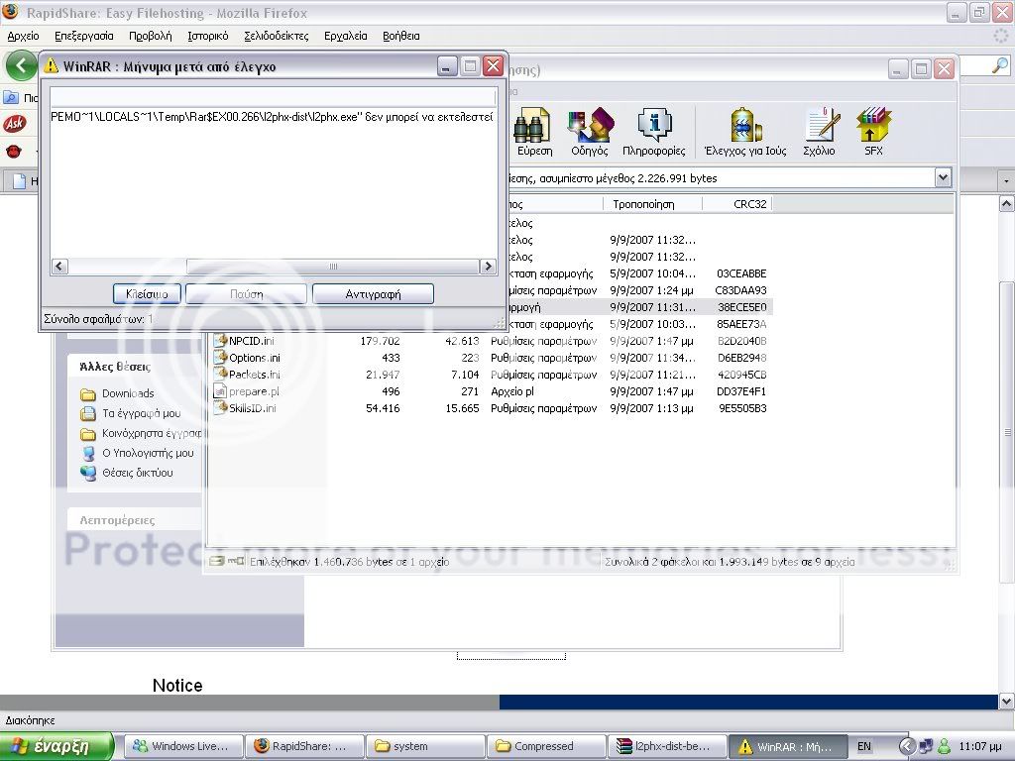This screenshot has height=761, width=1015.
Task: Open Τα έγγραφά μου folder link
Action: (141, 413)
